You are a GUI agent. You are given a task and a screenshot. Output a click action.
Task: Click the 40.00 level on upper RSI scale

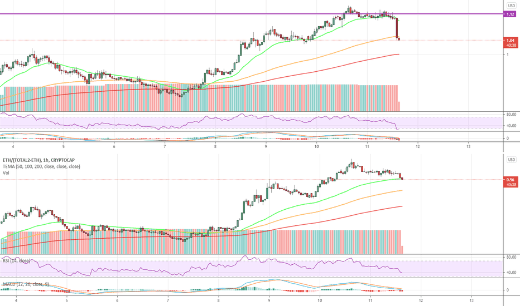point(512,126)
